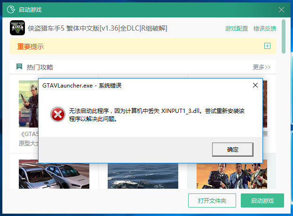Image resolution: width=293 pixels, height=216 pixels.
Task: Click the 更多>> link in 热门攻略
Action: pyautogui.click(x=261, y=67)
